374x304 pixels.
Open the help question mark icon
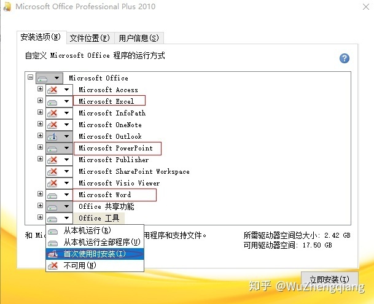coord(344,58)
